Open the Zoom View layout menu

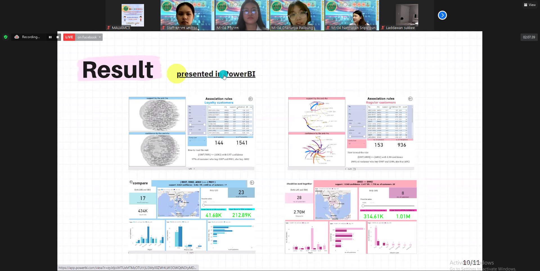point(530,5)
